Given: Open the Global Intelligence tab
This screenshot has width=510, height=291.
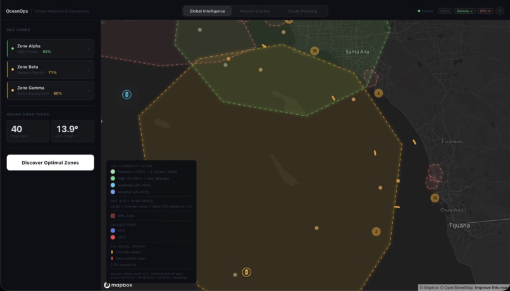Looking at the screenshot, I should point(207,11).
